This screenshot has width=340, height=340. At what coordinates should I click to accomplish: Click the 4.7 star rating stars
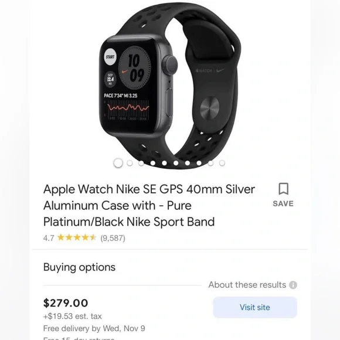[x=77, y=237]
